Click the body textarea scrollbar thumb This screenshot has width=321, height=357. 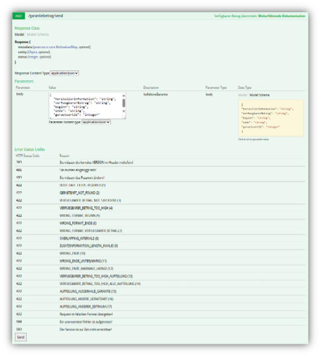[x=124, y=103]
